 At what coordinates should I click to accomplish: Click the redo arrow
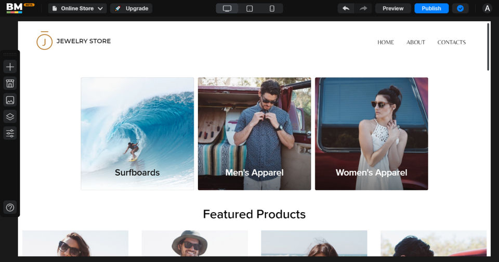click(x=363, y=8)
